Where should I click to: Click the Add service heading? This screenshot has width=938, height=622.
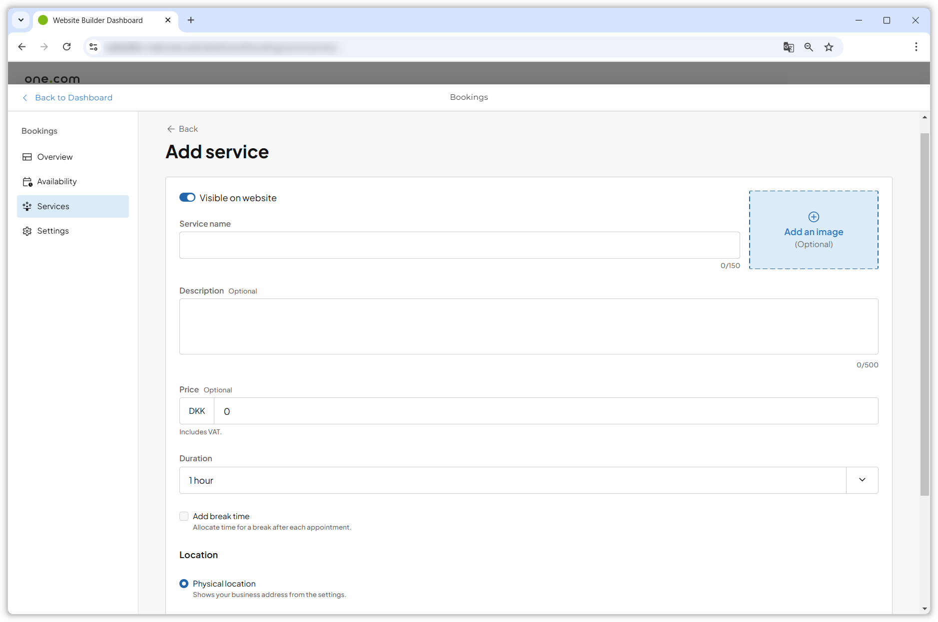(217, 152)
